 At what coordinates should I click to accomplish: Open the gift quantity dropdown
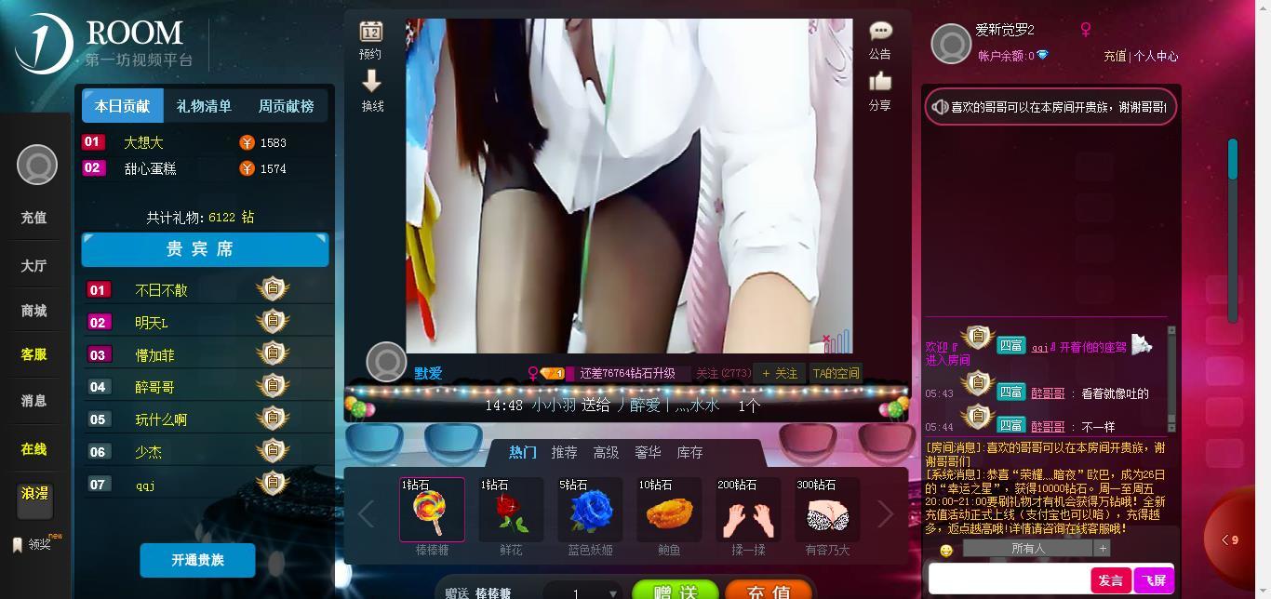(584, 592)
